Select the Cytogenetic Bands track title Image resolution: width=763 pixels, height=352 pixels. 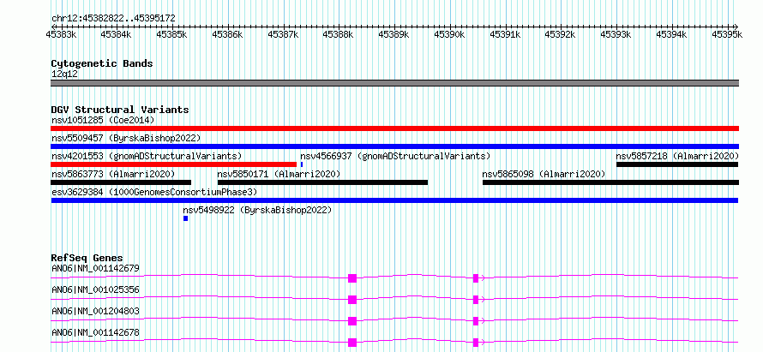tap(102, 63)
